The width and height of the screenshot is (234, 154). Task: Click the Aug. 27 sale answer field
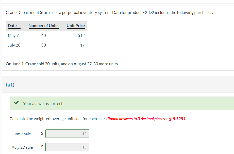coord(67,147)
